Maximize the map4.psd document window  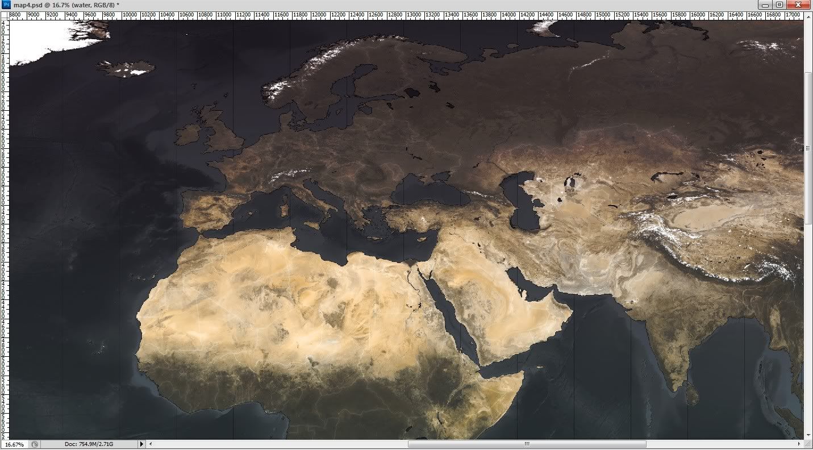[780, 5]
